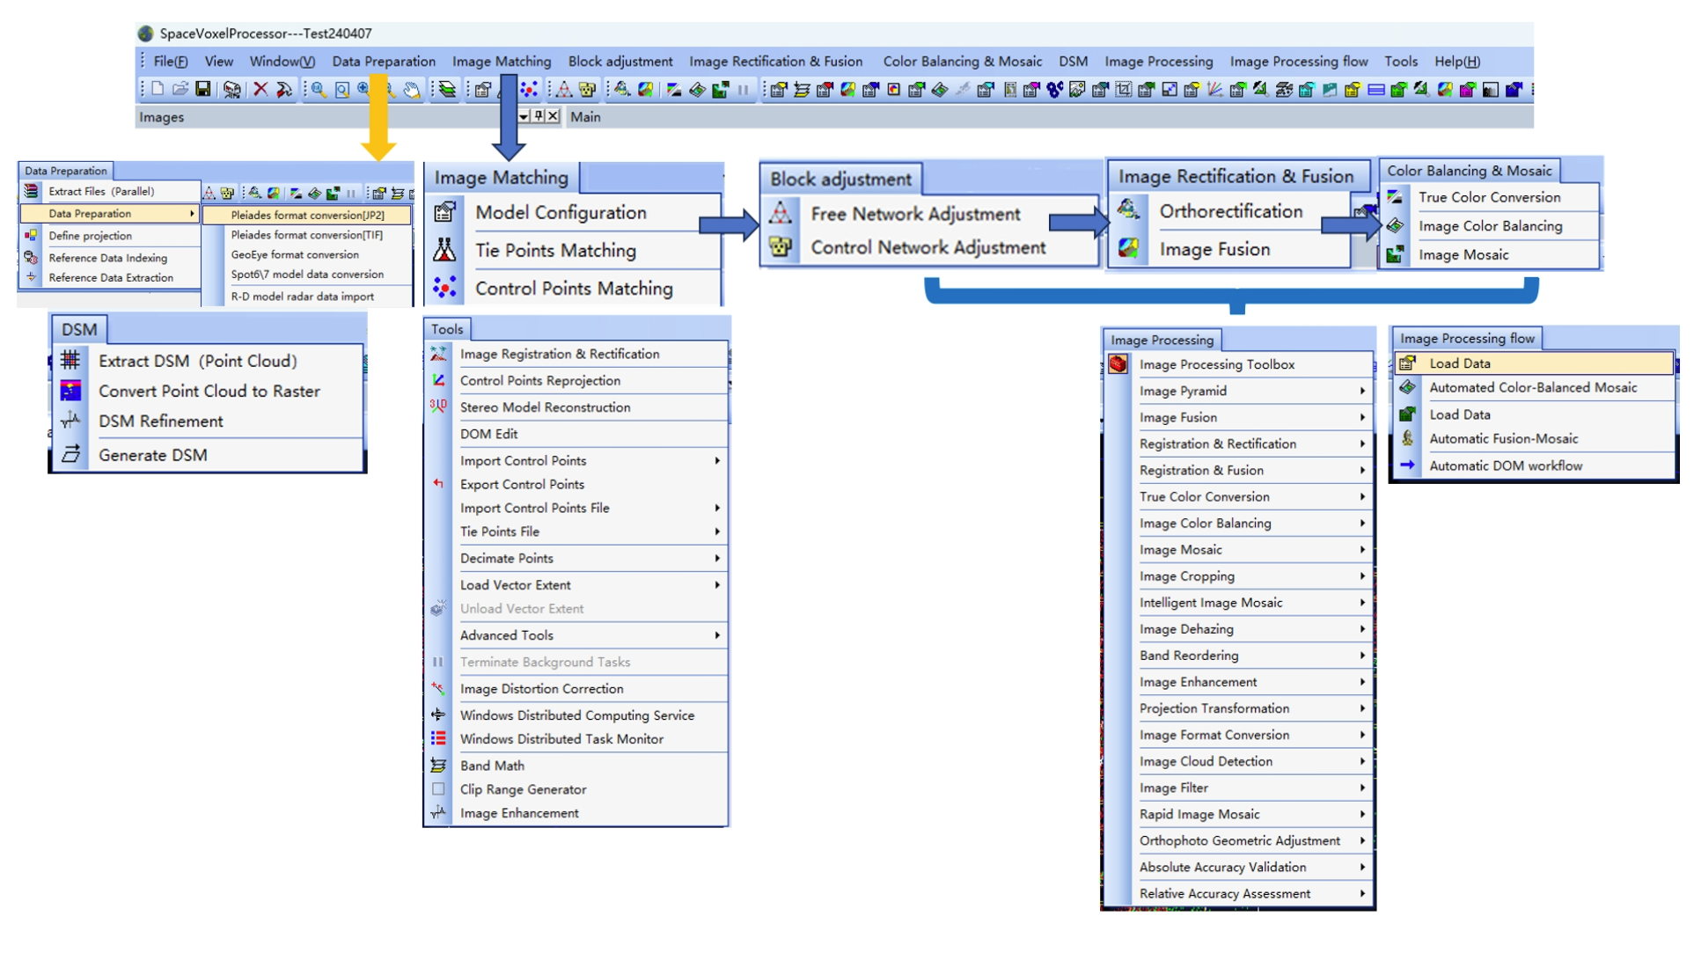1694x960 pixels.
Task: Click Extract DSM grid icon
Action: click(71, 361)
